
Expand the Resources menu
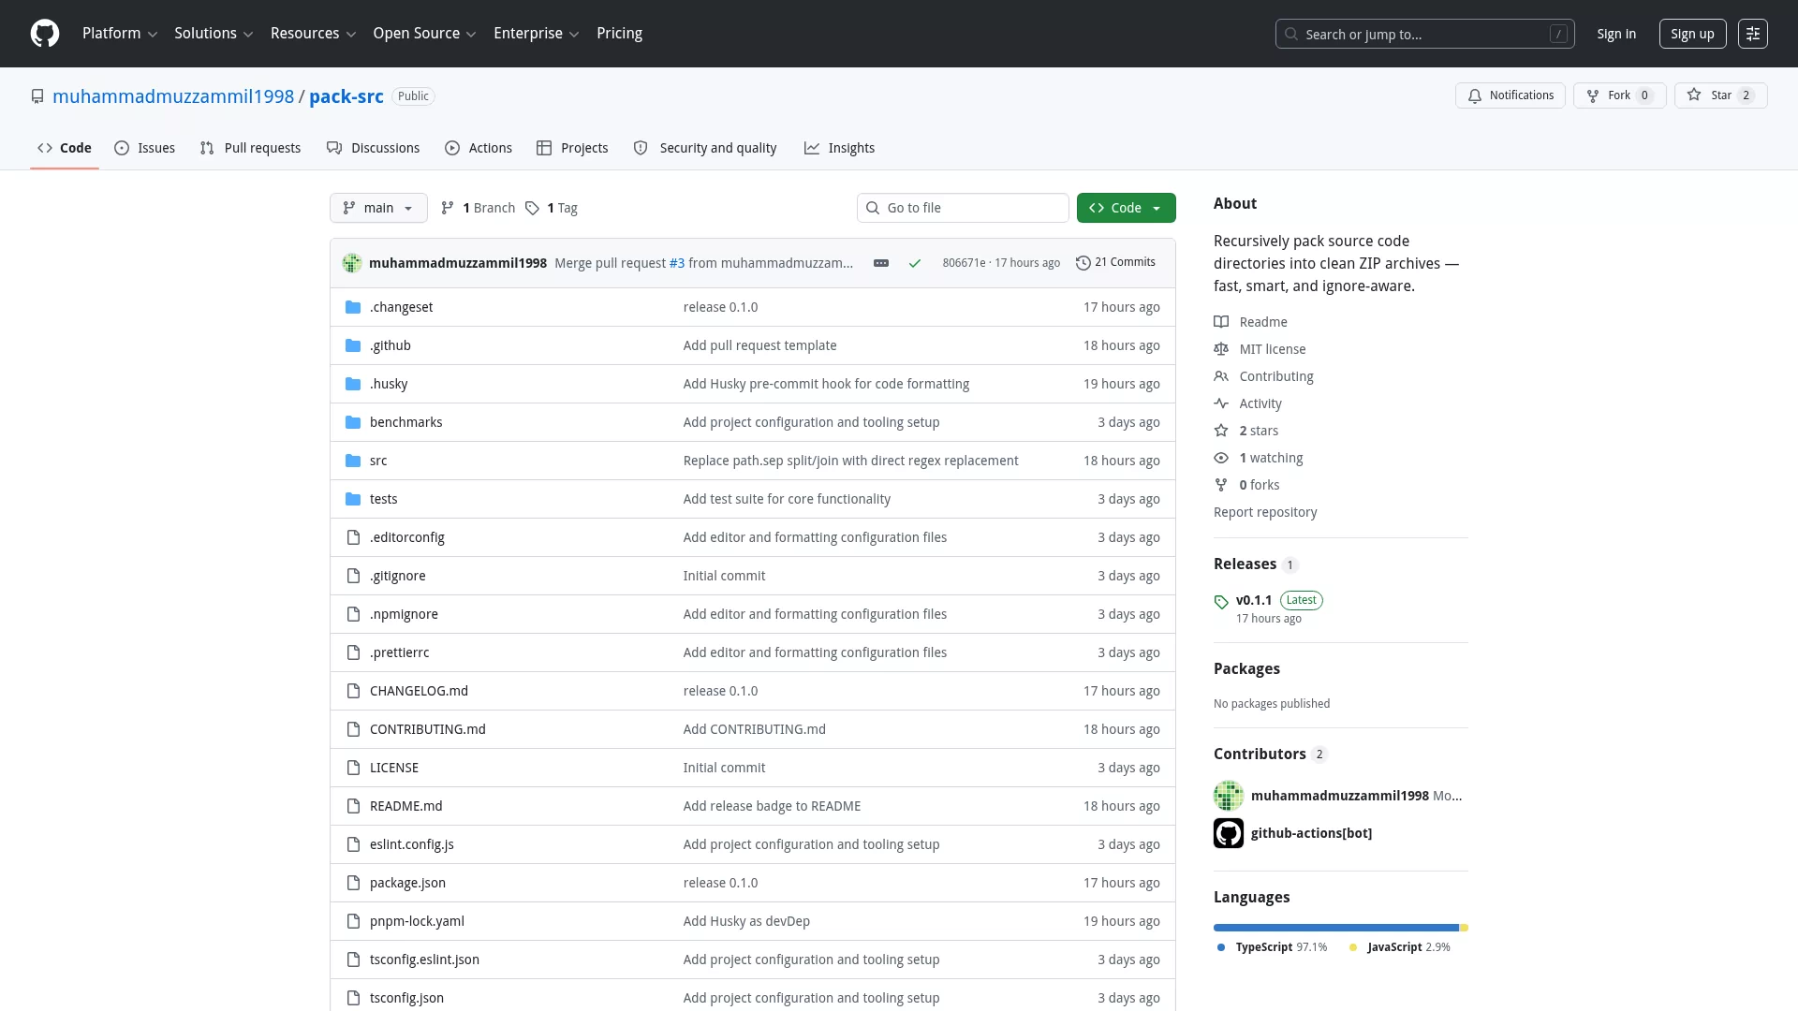pyautogui.click(x=313, y=34)
